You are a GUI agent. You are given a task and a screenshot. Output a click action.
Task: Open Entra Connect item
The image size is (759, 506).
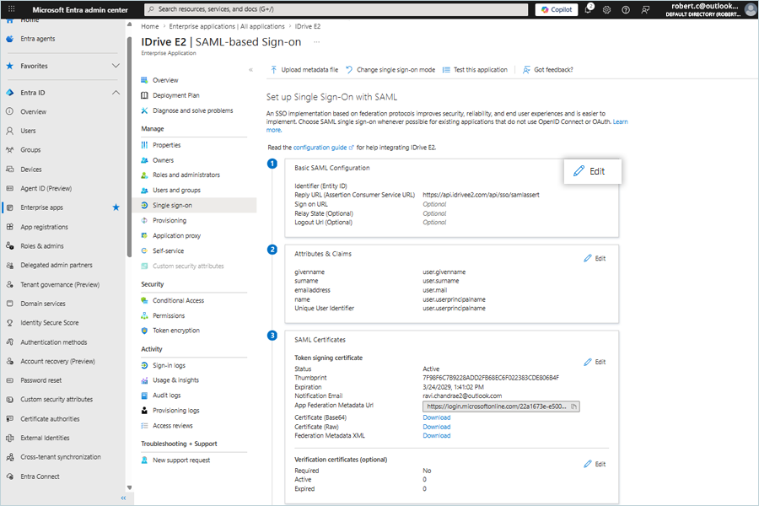pos(40,476)
